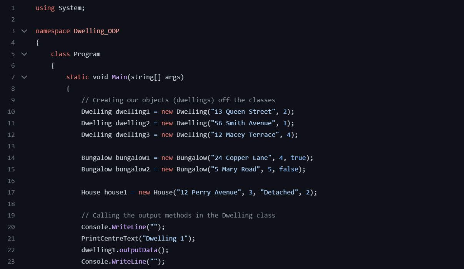Collapse the namespace Dwelling_OOP block
The width and height of the screenshot is (464, 269).
coord(24,31)
